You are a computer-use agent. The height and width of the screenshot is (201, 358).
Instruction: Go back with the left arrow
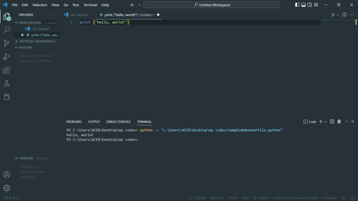click(132, 5)
